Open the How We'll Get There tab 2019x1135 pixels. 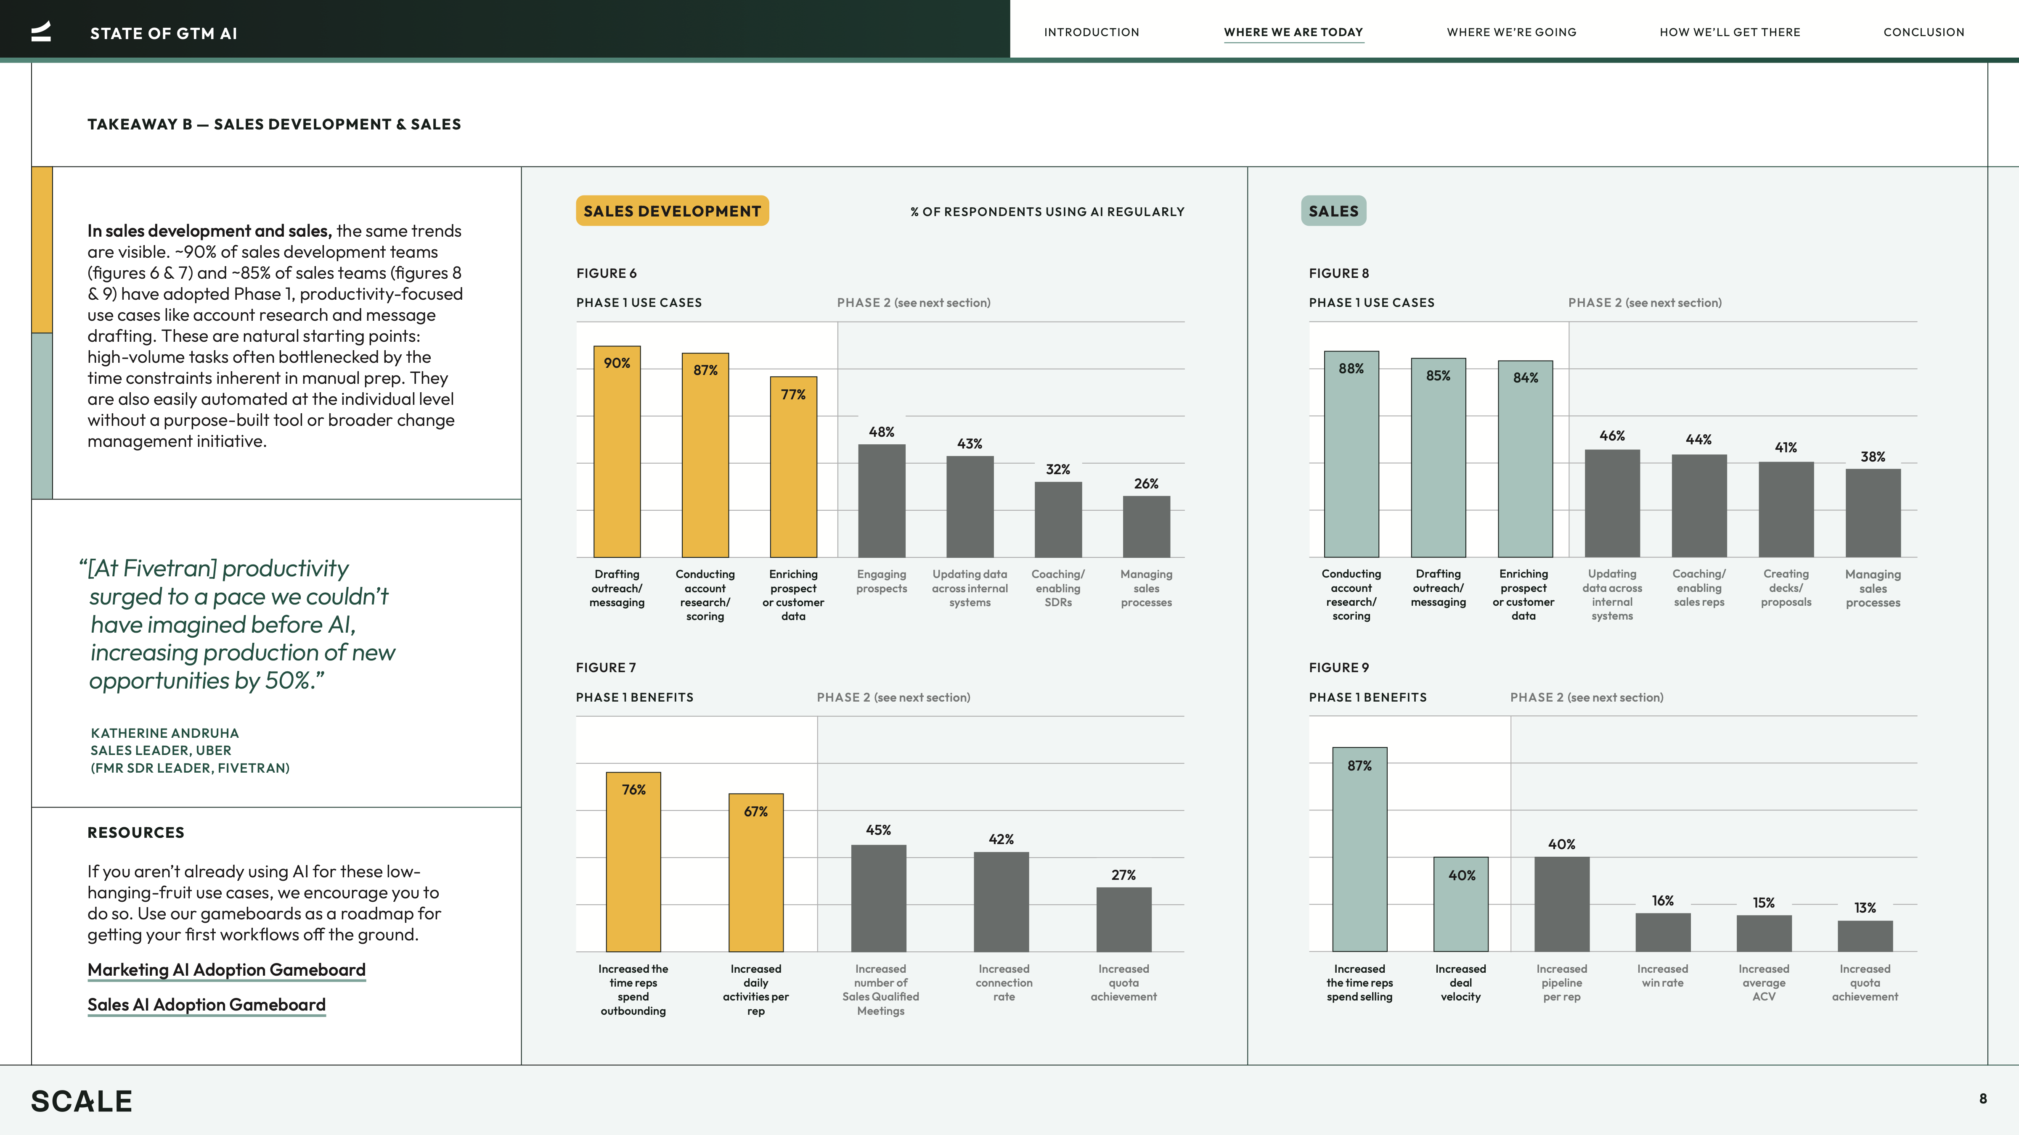coord(1730,32)
